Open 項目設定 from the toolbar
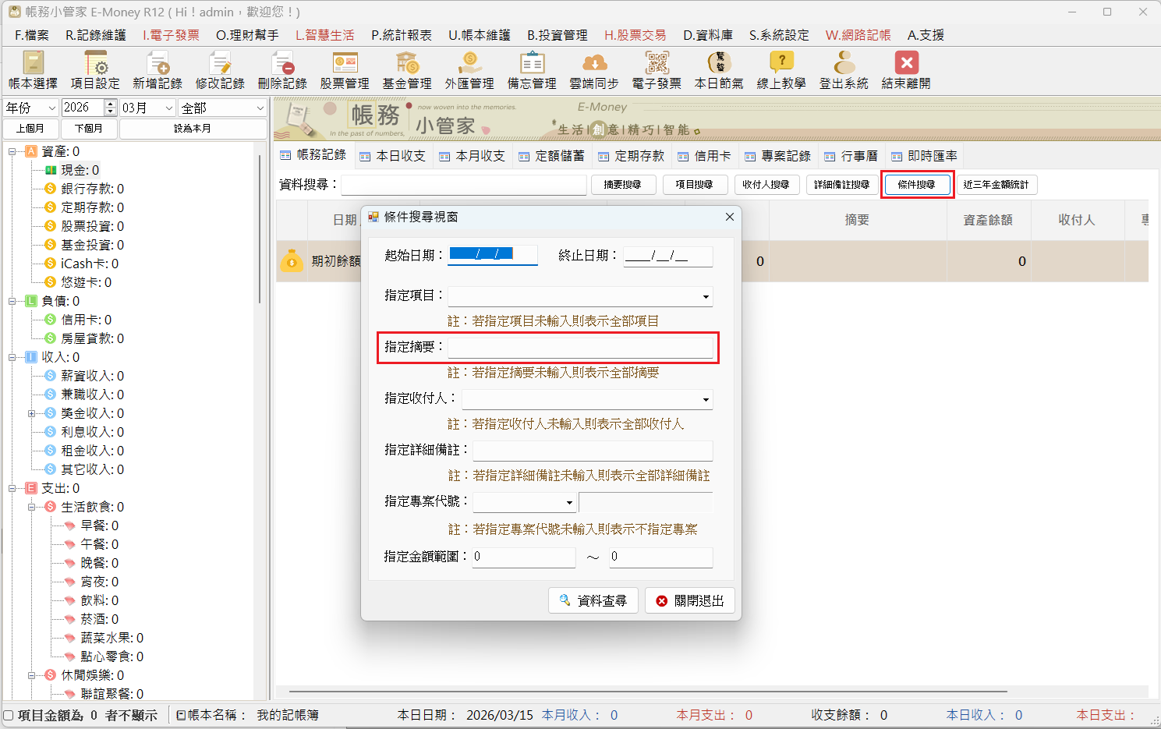Screen dimensions: 1161x729 (94, 69)
